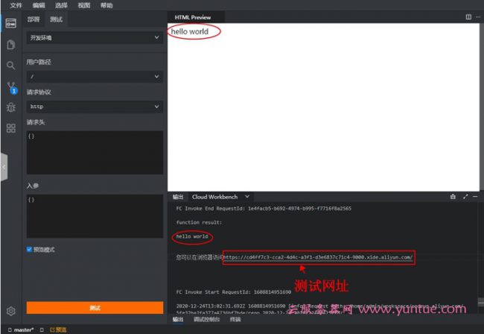
Task: Open Source Control icon with badge
Action: point(10,86)
